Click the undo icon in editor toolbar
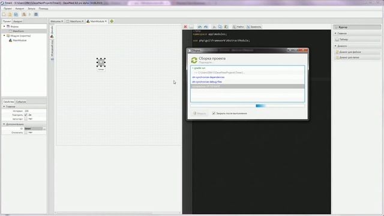This screenshot has height=216, width=384. pyautogui.click(x=200, y=26)
